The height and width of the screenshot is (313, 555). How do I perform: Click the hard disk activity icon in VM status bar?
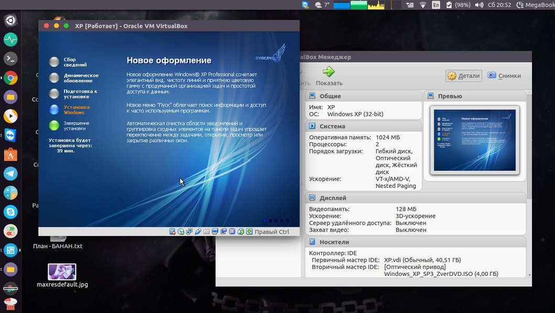click(x=172, y=232)
